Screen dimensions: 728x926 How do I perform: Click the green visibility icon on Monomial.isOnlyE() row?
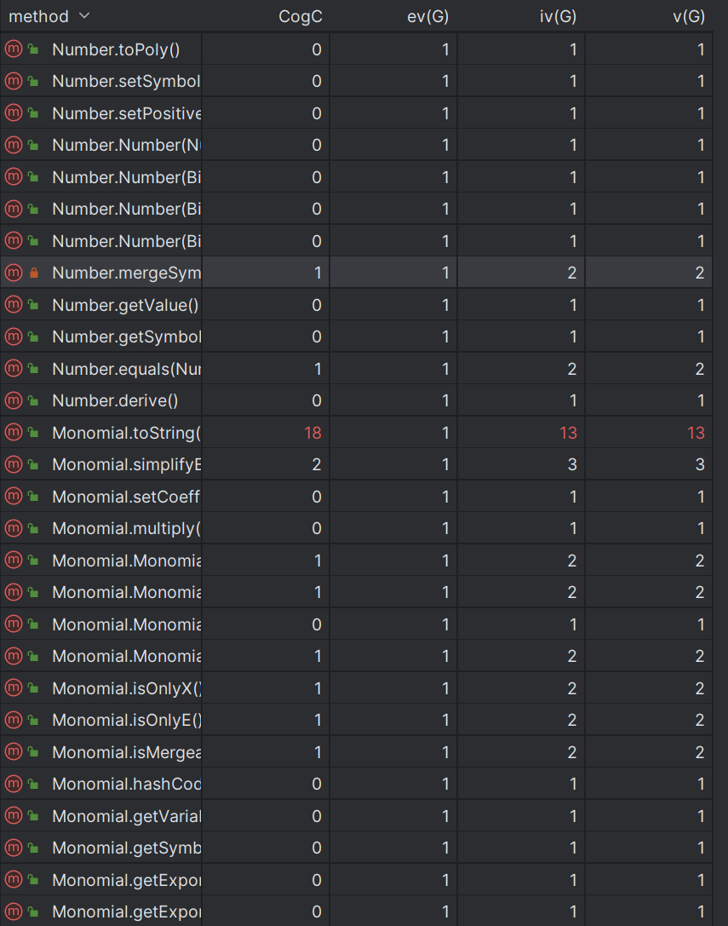tap(34, 720)
